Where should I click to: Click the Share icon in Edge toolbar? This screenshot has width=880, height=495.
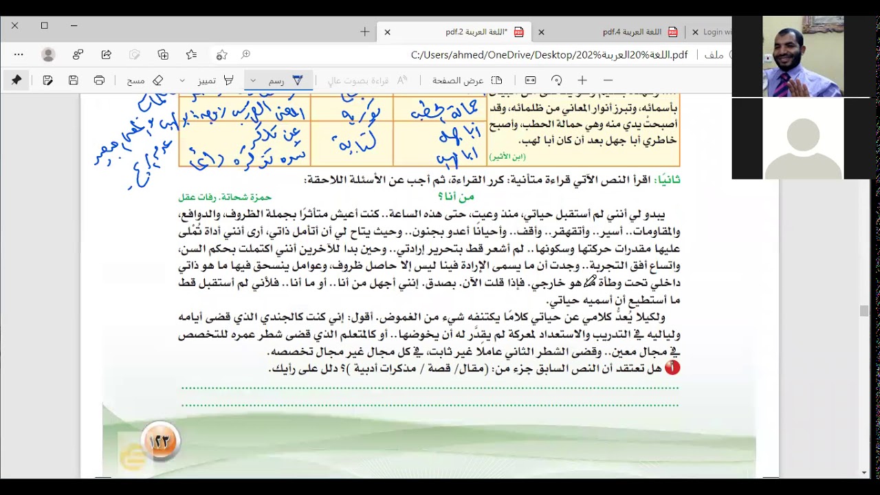click(x=106, y=54)
